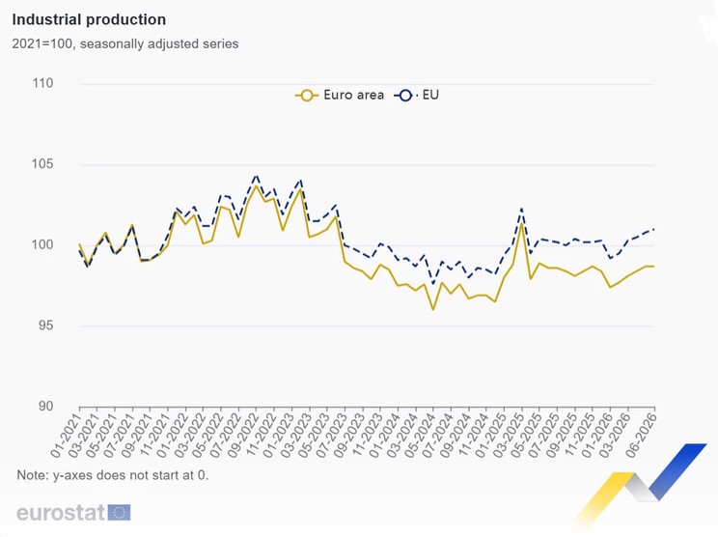Viewport: 718px width, 537px height.
Task: Click the 105 y-axis value
Action: coord(42,163)
